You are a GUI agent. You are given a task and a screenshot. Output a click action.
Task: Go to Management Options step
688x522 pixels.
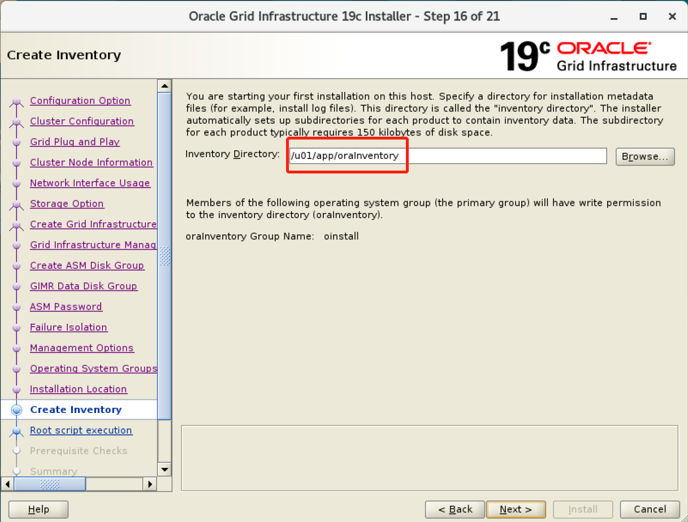(82, 348)
